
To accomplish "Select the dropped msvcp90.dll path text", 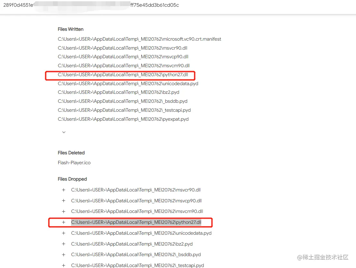I will tap(137, 201).
